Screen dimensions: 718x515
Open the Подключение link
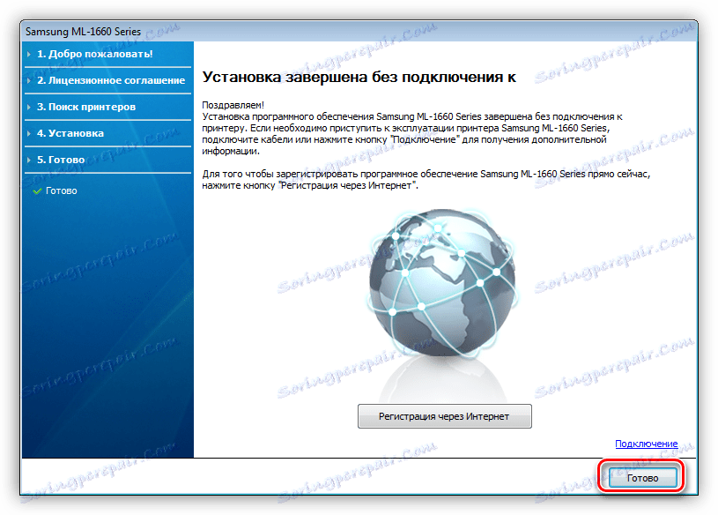[x=646, y=444]
